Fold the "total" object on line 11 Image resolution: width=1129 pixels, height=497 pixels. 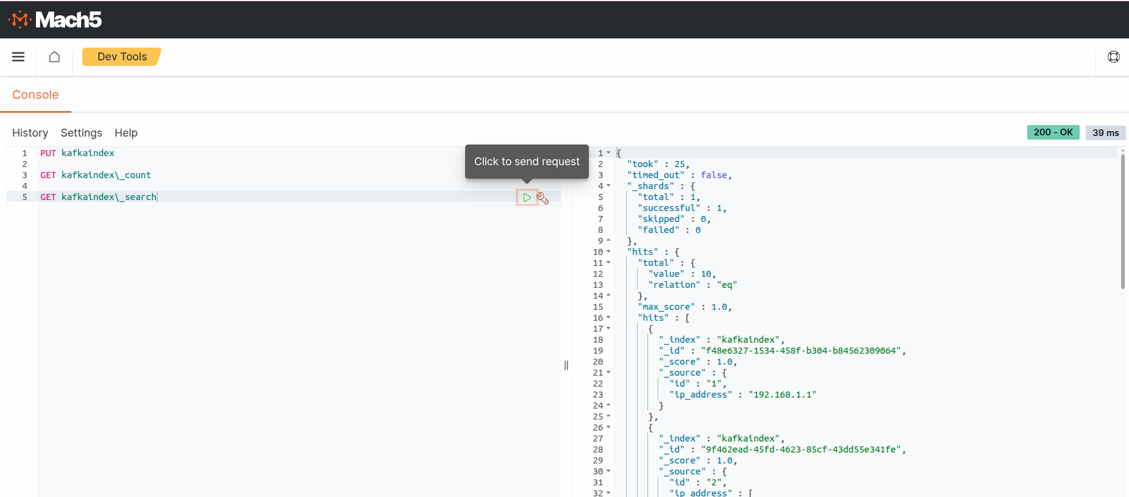(x=608, y=263)
